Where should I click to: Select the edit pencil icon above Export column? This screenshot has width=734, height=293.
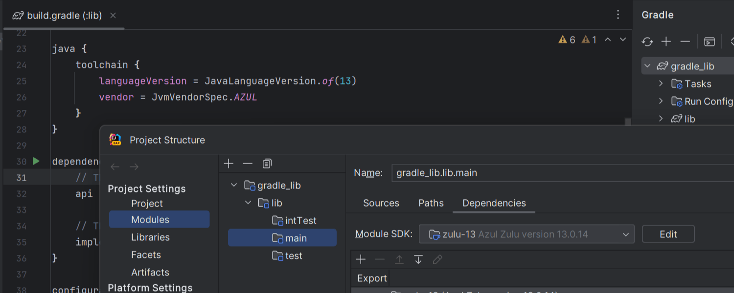437,259
